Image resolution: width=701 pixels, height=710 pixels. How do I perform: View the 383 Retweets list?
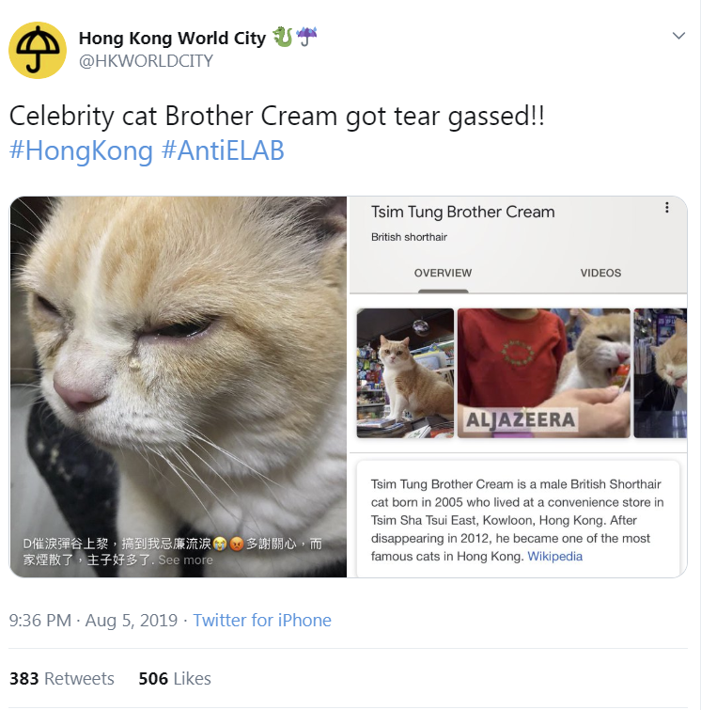pos(62,679)
